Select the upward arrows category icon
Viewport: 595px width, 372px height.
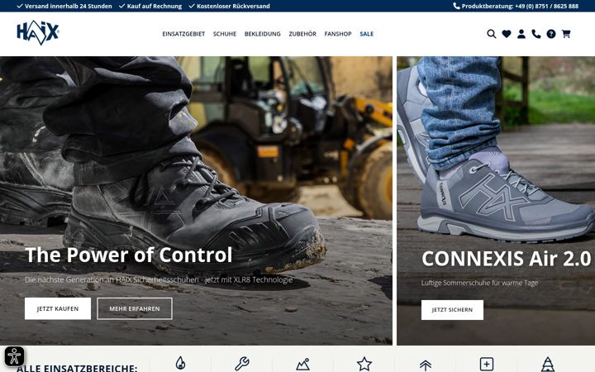pyautogui.click(x=426, y=365)
